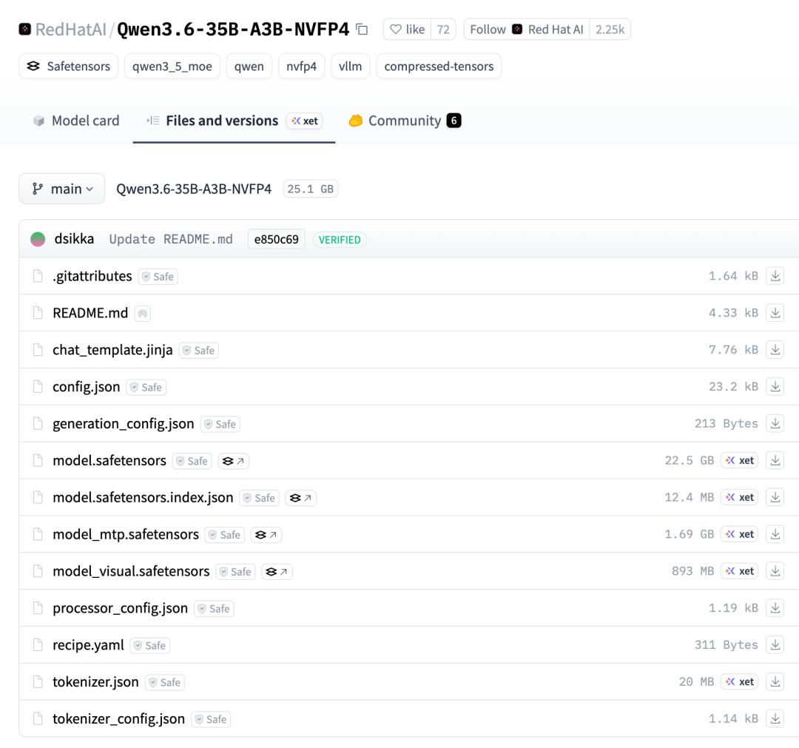Open the processor_config.json file
799x748 pixels.
[x=121, y=608]
